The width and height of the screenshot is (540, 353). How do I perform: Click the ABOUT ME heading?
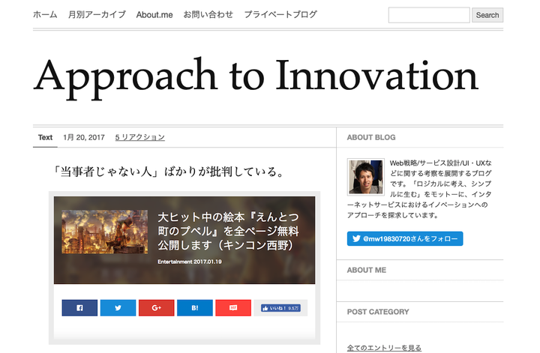click(367, 270)
